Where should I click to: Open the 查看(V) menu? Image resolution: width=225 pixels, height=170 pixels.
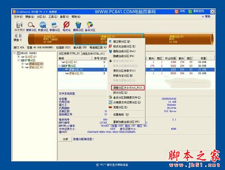(64, 17)
